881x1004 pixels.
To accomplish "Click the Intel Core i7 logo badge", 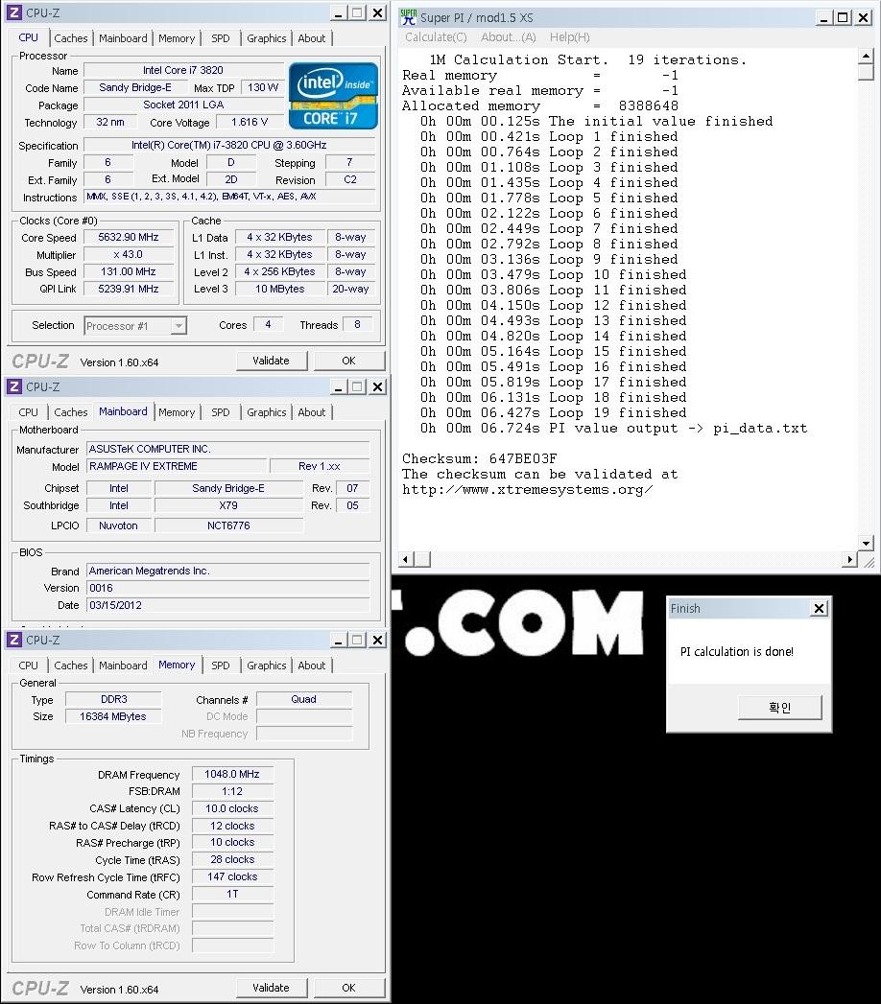I will (333, 96).
